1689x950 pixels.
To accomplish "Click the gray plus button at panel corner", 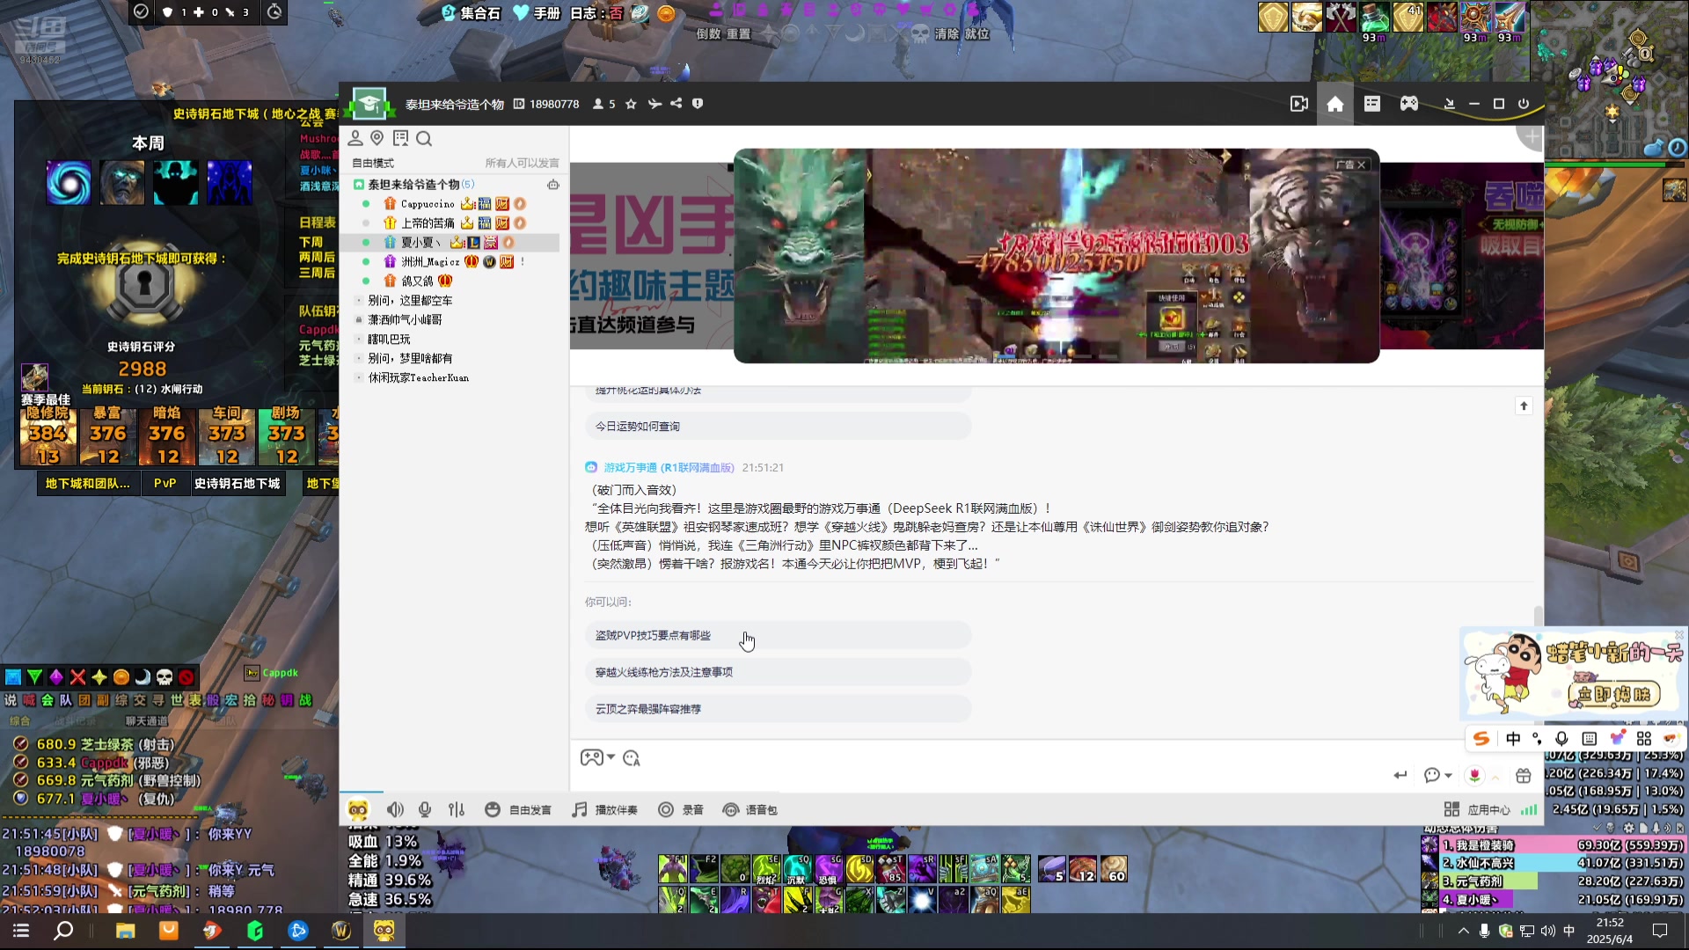I will 1532,137.
